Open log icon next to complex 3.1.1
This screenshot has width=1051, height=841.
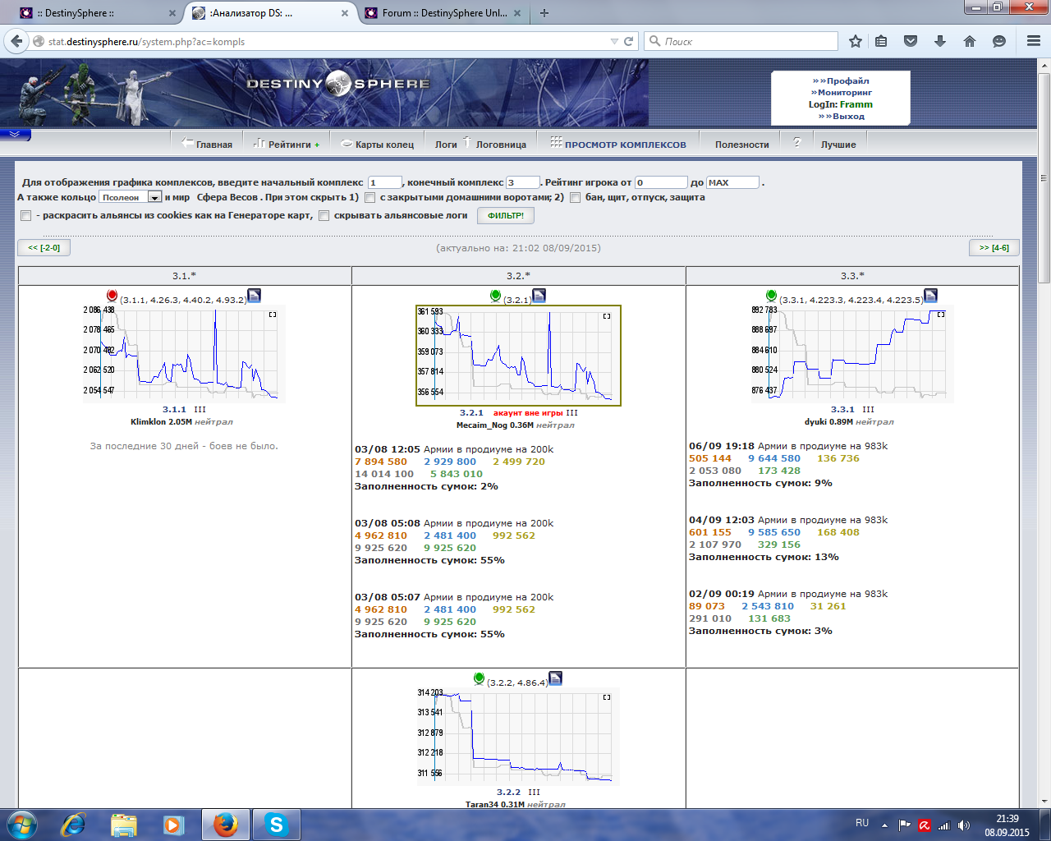click(254, 296)
